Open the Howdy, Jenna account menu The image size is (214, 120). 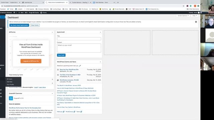tap(194, 13)
